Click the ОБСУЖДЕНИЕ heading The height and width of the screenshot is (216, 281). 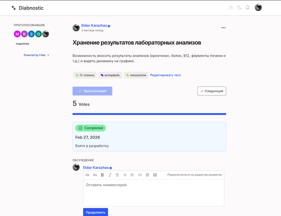click(x=83, y=160)
